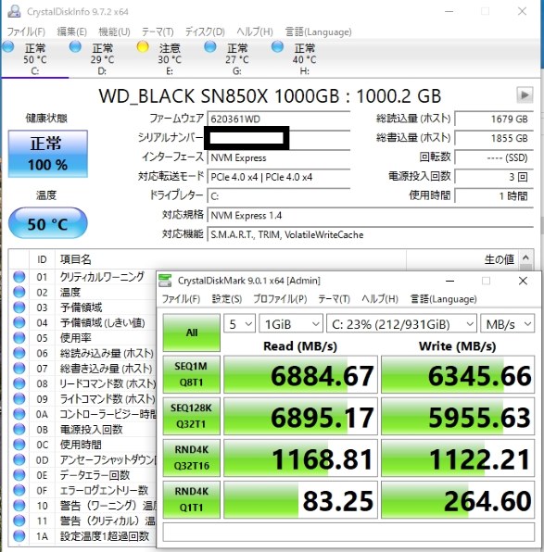Screen dimensions: 544x552
Task: Click RND4K Q32T16 write result 1122.21
Action: (x=458, y=458)
